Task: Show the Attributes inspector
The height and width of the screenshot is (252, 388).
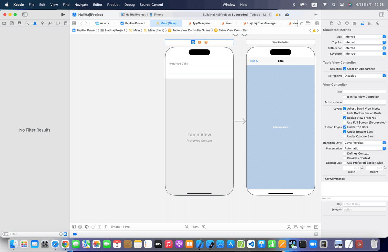Action: coord(362,23)
